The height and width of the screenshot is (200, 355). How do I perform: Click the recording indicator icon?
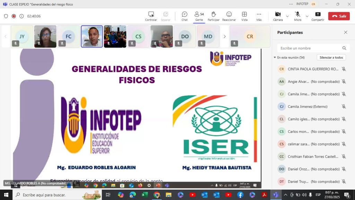pos(14,16)
